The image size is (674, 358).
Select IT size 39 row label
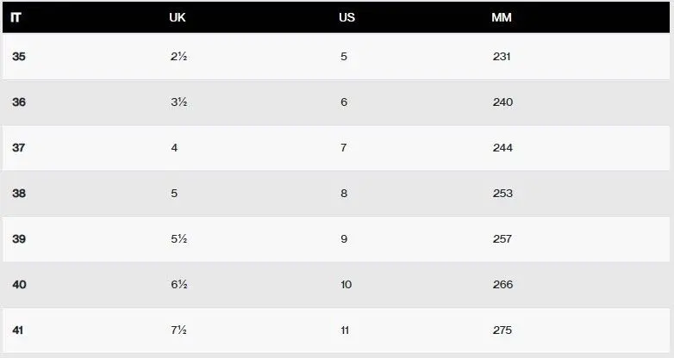pyautogui.click(x=19, y=238)
